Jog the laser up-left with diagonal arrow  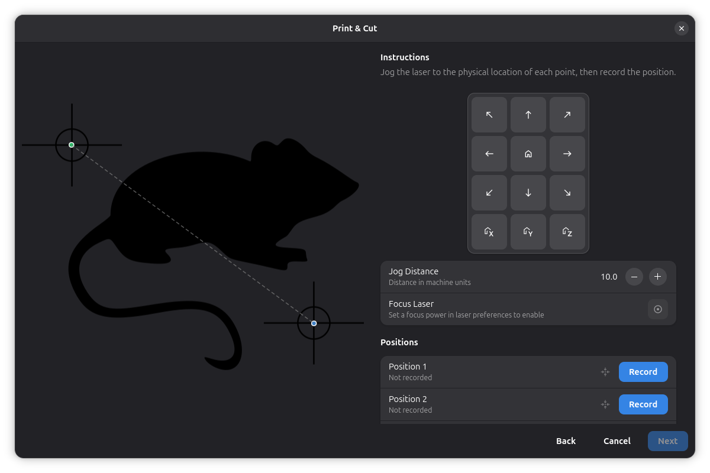(x=489, y=115)
